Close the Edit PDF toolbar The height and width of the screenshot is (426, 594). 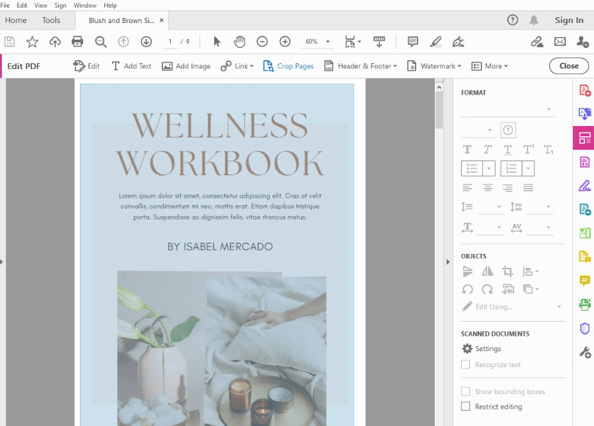(x=568, y=65)
